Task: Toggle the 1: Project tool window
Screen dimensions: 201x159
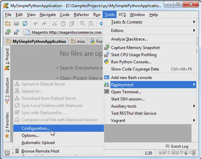Action: point(7,59)
